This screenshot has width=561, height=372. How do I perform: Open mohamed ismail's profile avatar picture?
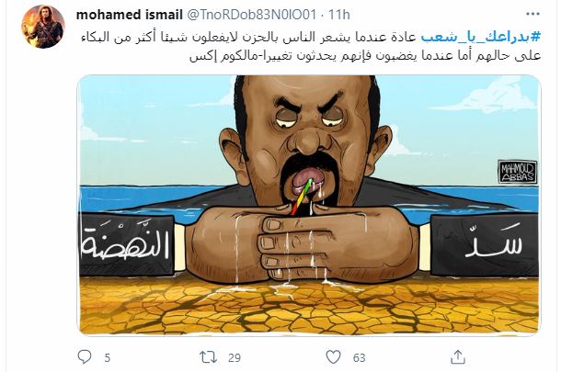click(x=43, y=27)
